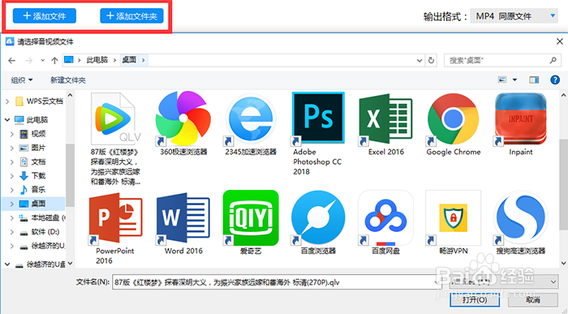Open the 下载 folder in sidebar
Screen dimensions: 568x314
click(32, 175)
